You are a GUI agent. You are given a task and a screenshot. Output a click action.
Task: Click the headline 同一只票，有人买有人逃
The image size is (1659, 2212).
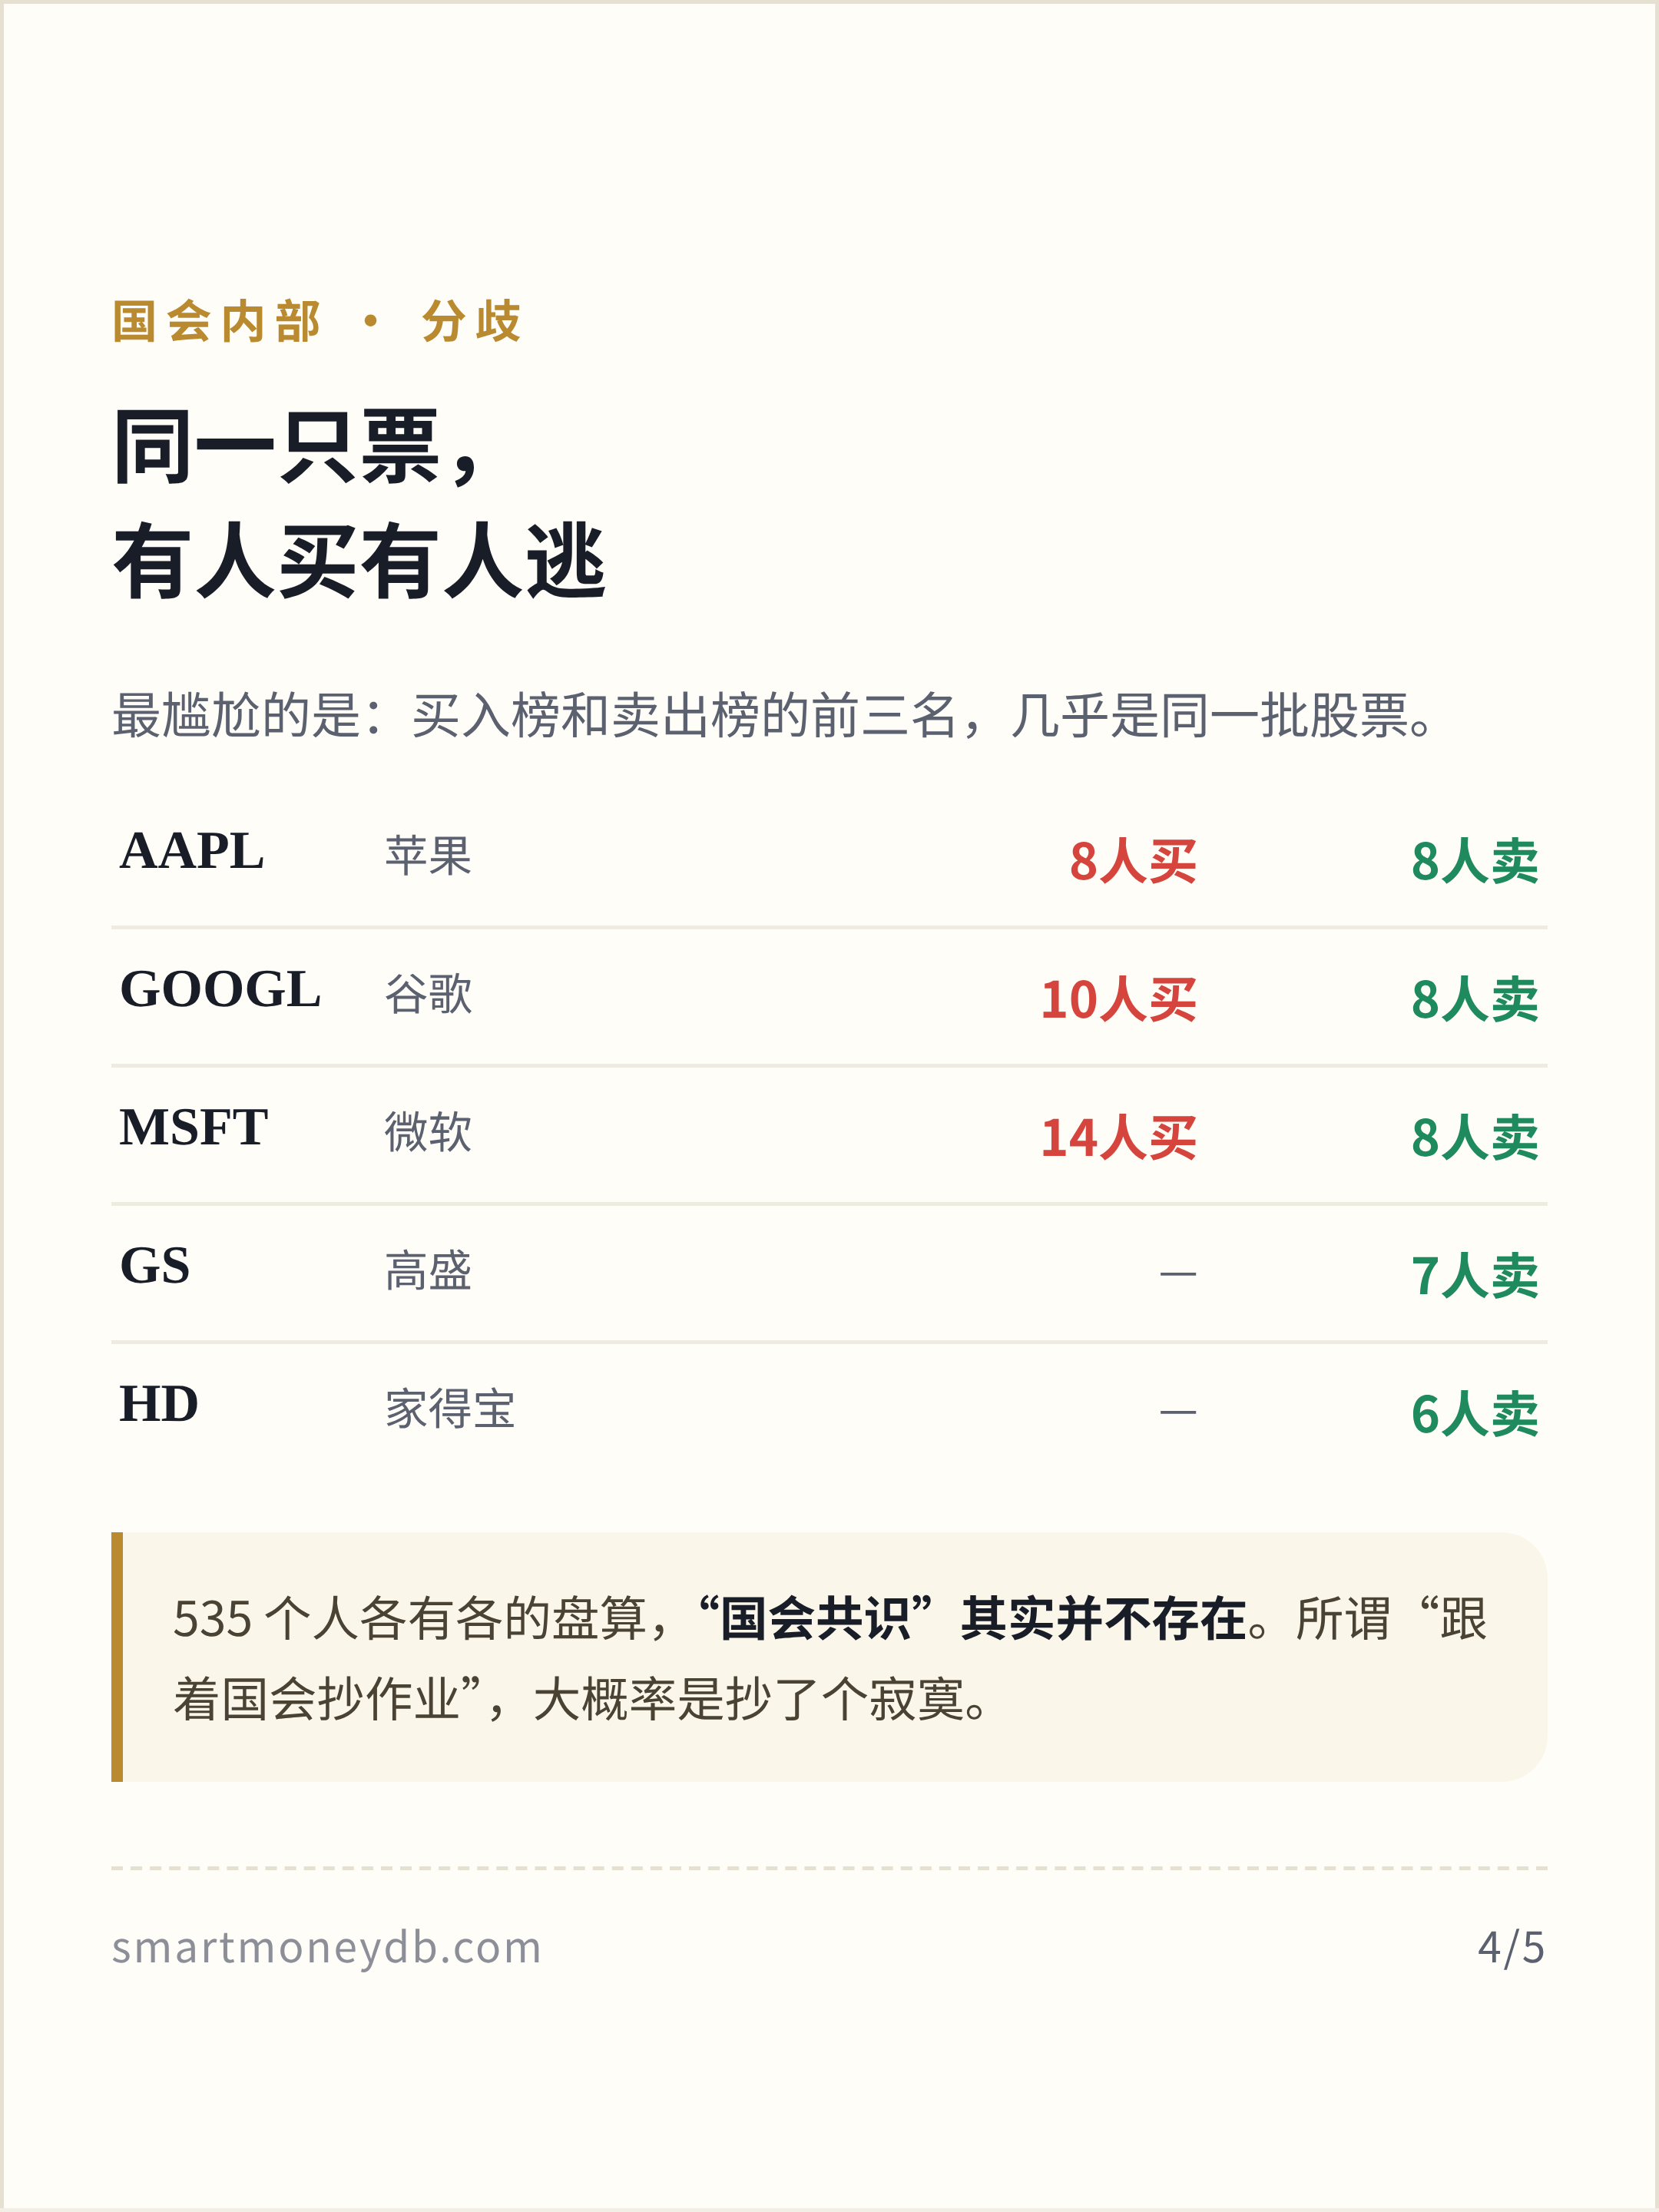pyautogui.click(x=359, y=504)
